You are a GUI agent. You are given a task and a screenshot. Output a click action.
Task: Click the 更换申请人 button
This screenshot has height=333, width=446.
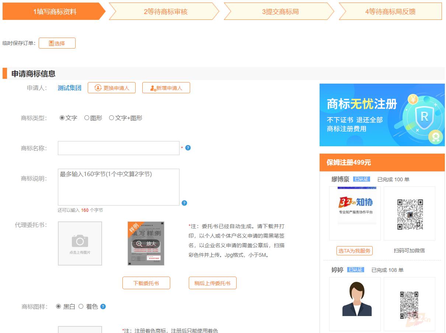pyautogui.click(x=112, y=88)
